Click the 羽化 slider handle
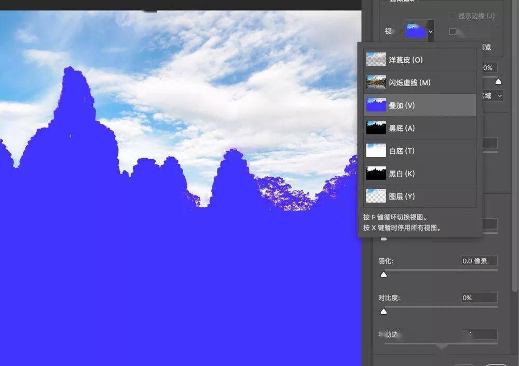Image resolution: width=519 pixels, height=366 pixels. point(384,275)
